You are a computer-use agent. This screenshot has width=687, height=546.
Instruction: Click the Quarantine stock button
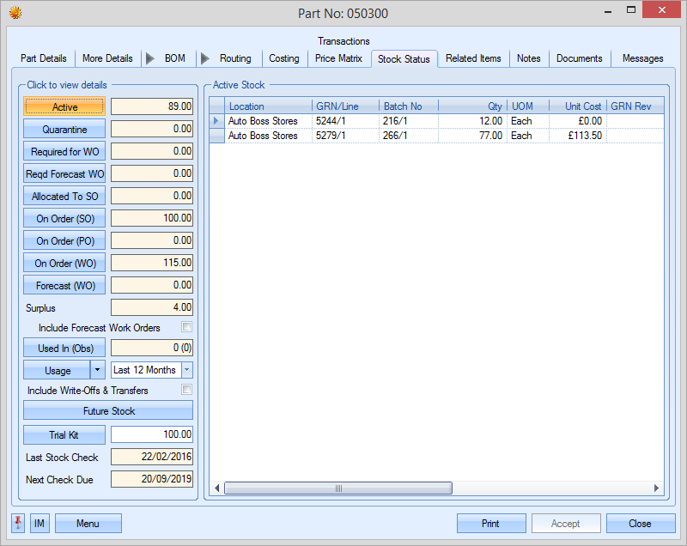coord(65,130)
